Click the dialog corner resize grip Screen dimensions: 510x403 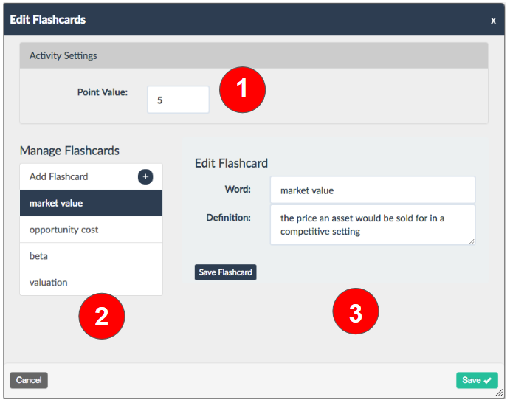point(499,393)
